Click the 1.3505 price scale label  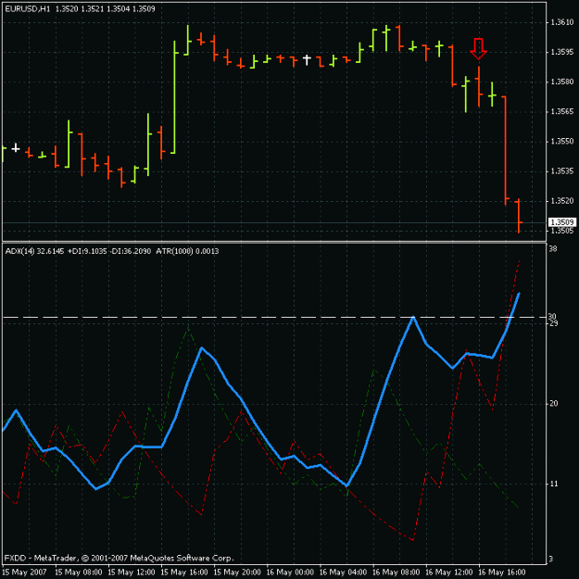(562, 231)
